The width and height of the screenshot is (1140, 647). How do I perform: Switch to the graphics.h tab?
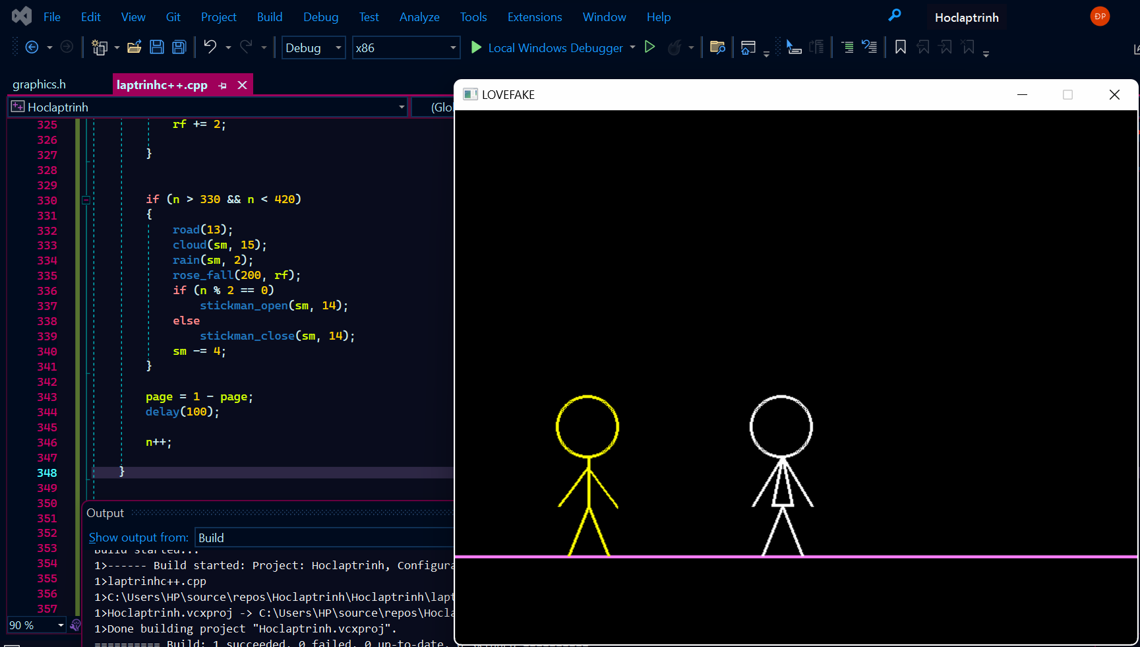click(39, 84)
